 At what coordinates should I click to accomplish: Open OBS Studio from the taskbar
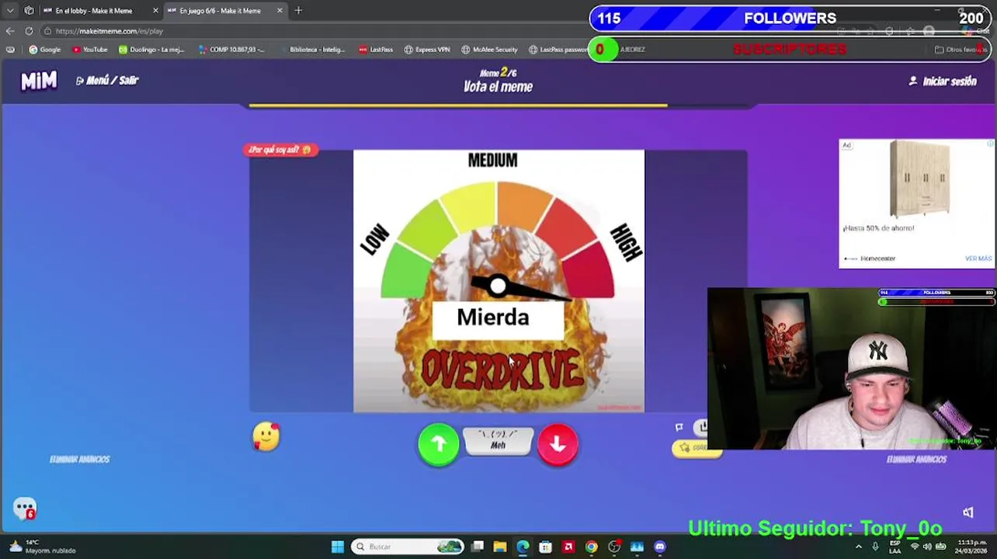(614, 547)
